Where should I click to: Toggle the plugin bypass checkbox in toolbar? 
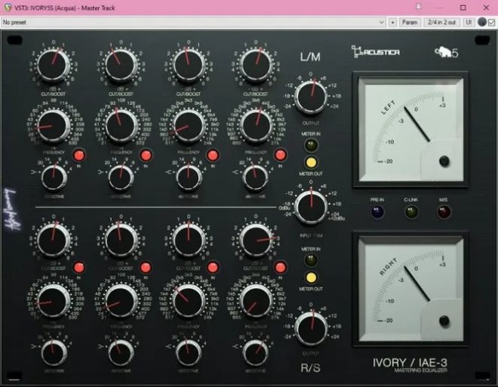click(491, 22)
